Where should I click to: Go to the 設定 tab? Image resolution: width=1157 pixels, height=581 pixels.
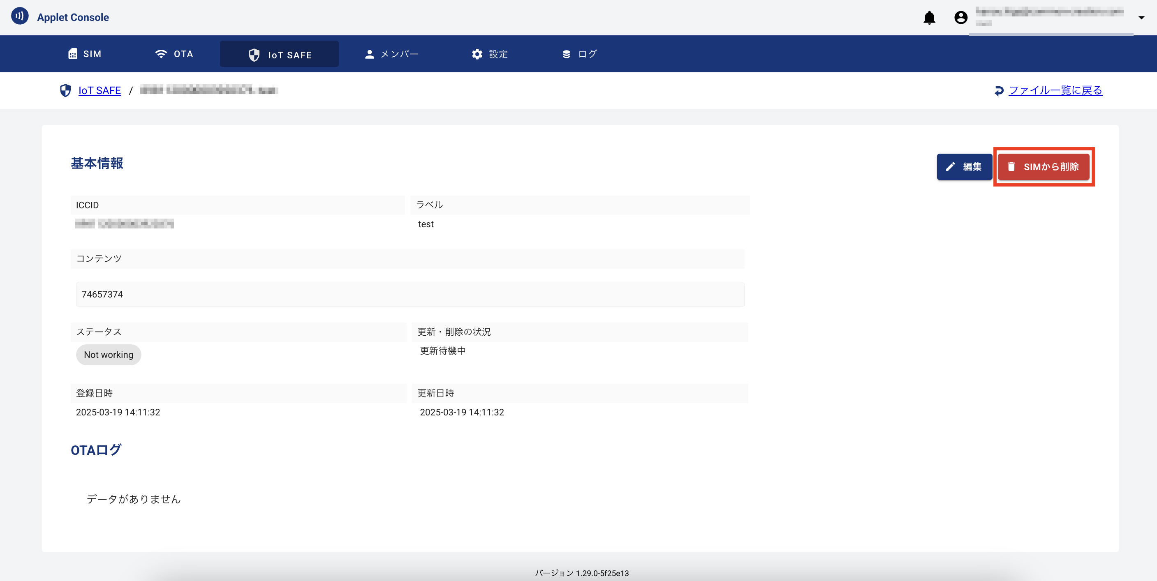click(490, 54)
